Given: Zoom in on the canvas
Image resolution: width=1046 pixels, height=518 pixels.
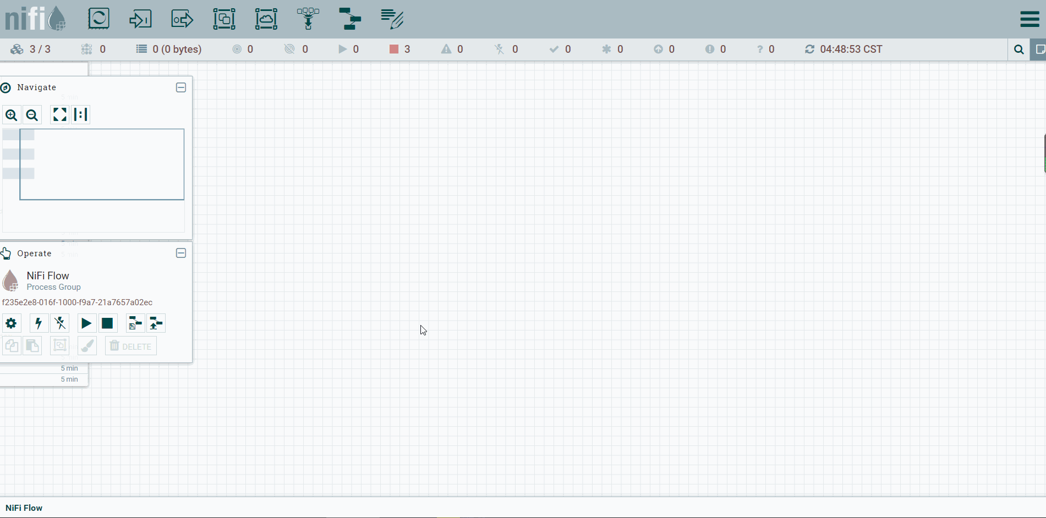Looking at the screenshot, I should coord(12,115).
